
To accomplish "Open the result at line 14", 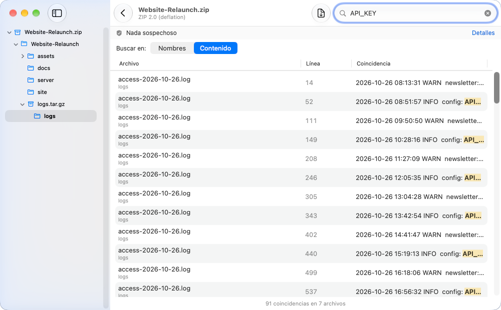I will tap(301, 82).
